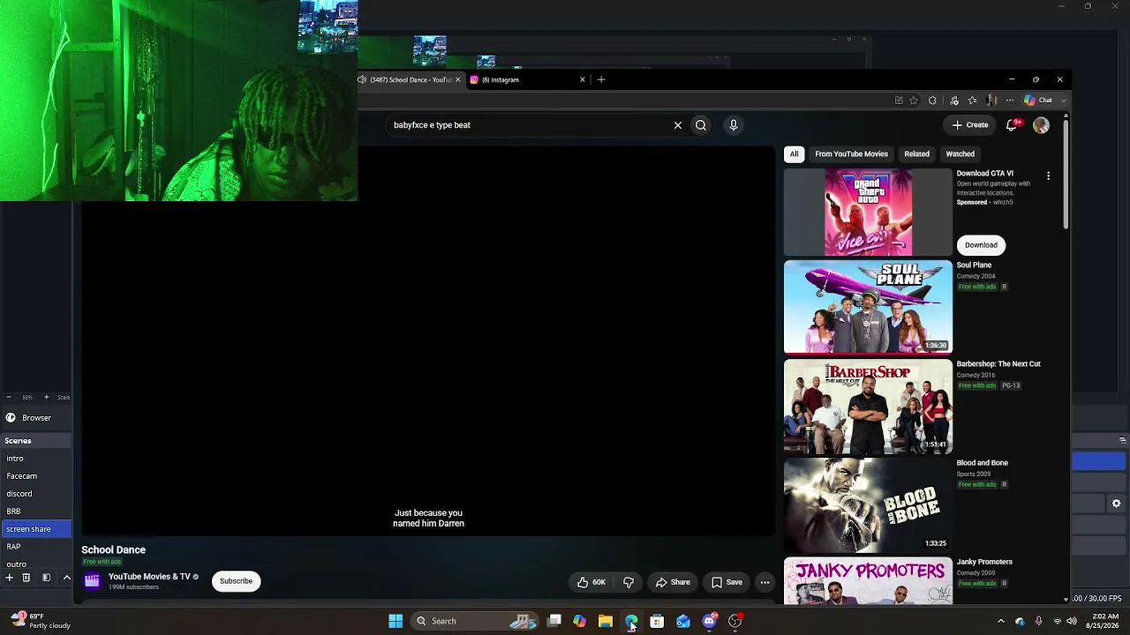Viewport: 1130px width, 635px height.
Task: Move the selected OBS scene up
Action: [66, 578]
